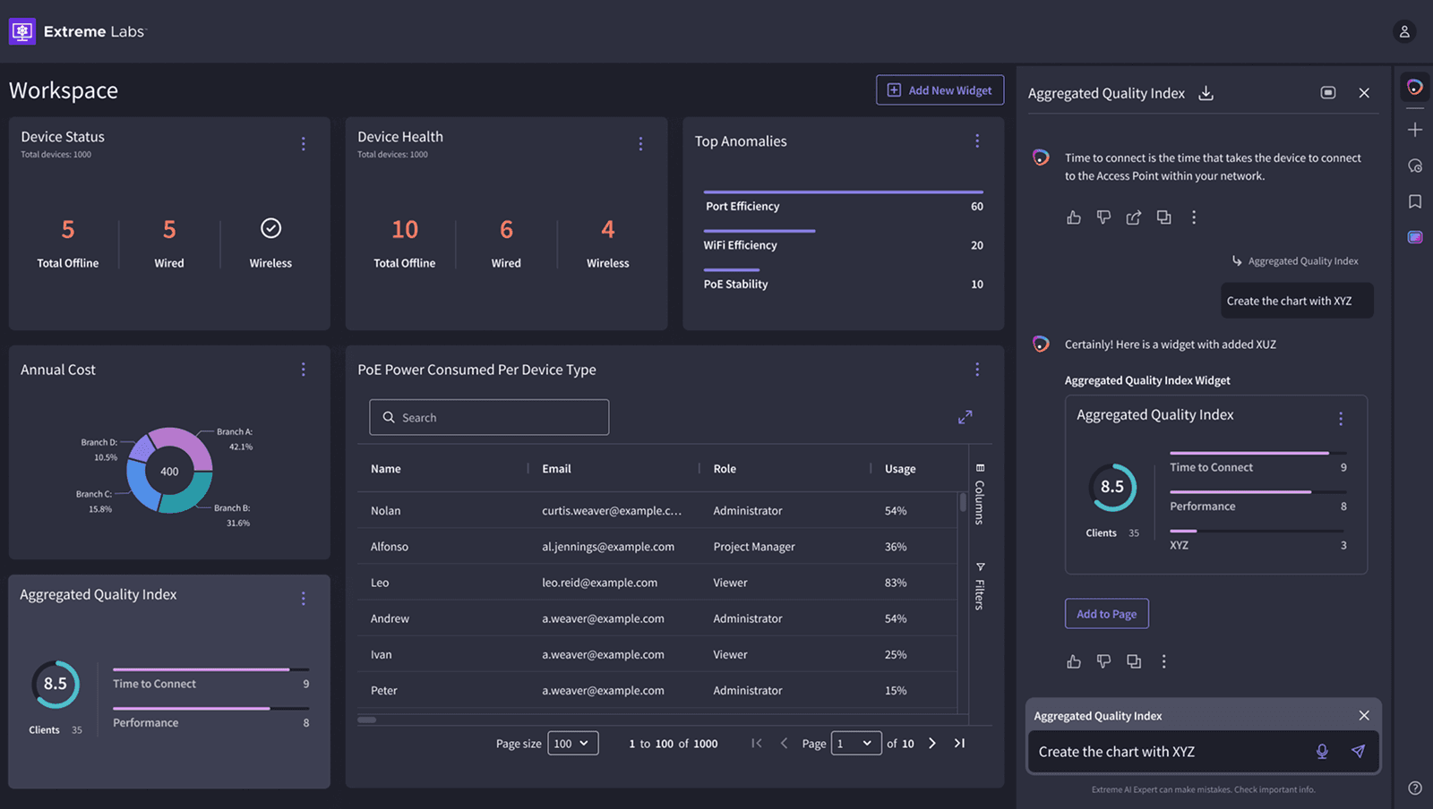Click the table horizontal scrollbar
The width and height of the screenshot is (1433, 809).
pyautogui.click(x=367, y=720)
